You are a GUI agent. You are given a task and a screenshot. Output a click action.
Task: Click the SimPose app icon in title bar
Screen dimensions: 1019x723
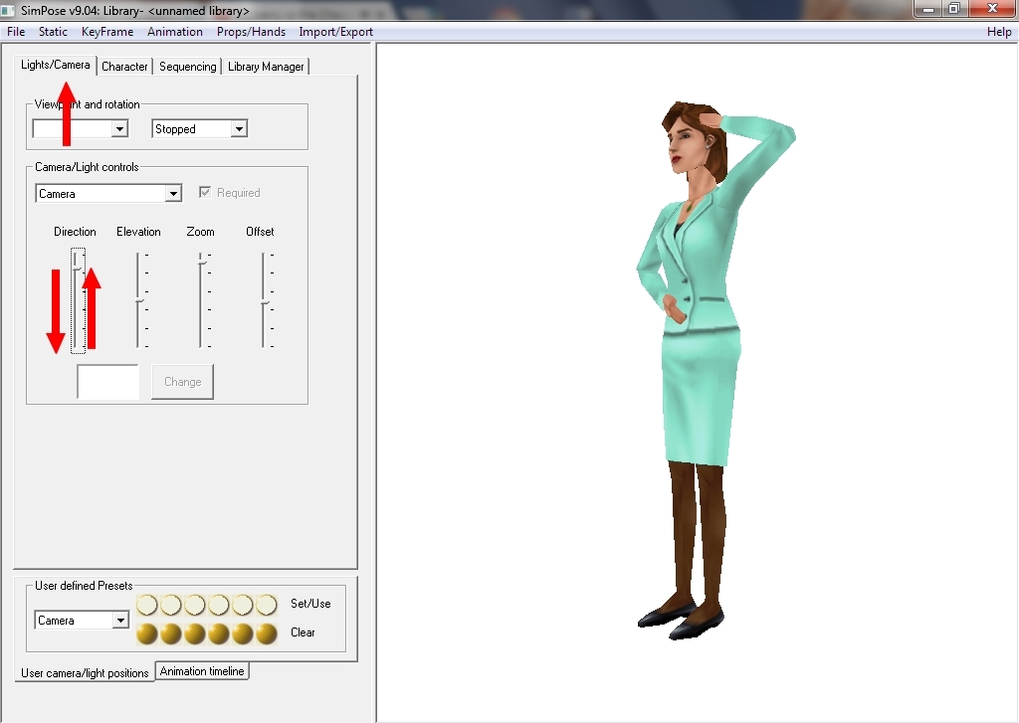pos(9,11)
